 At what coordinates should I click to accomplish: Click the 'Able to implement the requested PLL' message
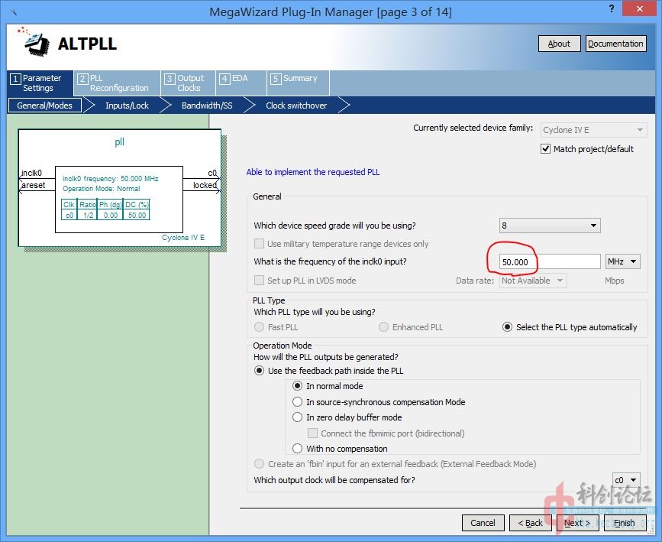(313, 172)
